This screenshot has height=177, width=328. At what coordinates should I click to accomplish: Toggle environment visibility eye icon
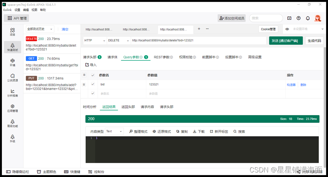287,29
